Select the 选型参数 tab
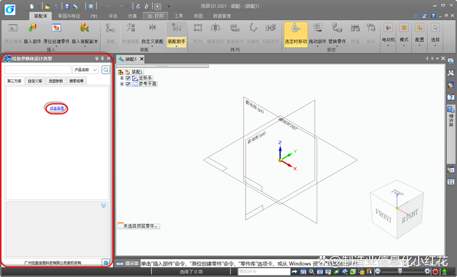The width and height of the screenshot is (457, 277). coord(55,81)
